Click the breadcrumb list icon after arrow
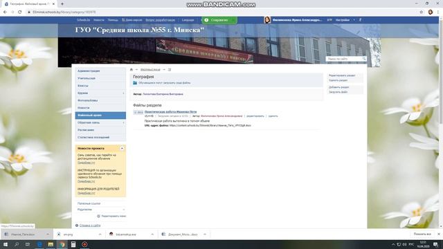The image size is (443, 249). tap(170, 69)
